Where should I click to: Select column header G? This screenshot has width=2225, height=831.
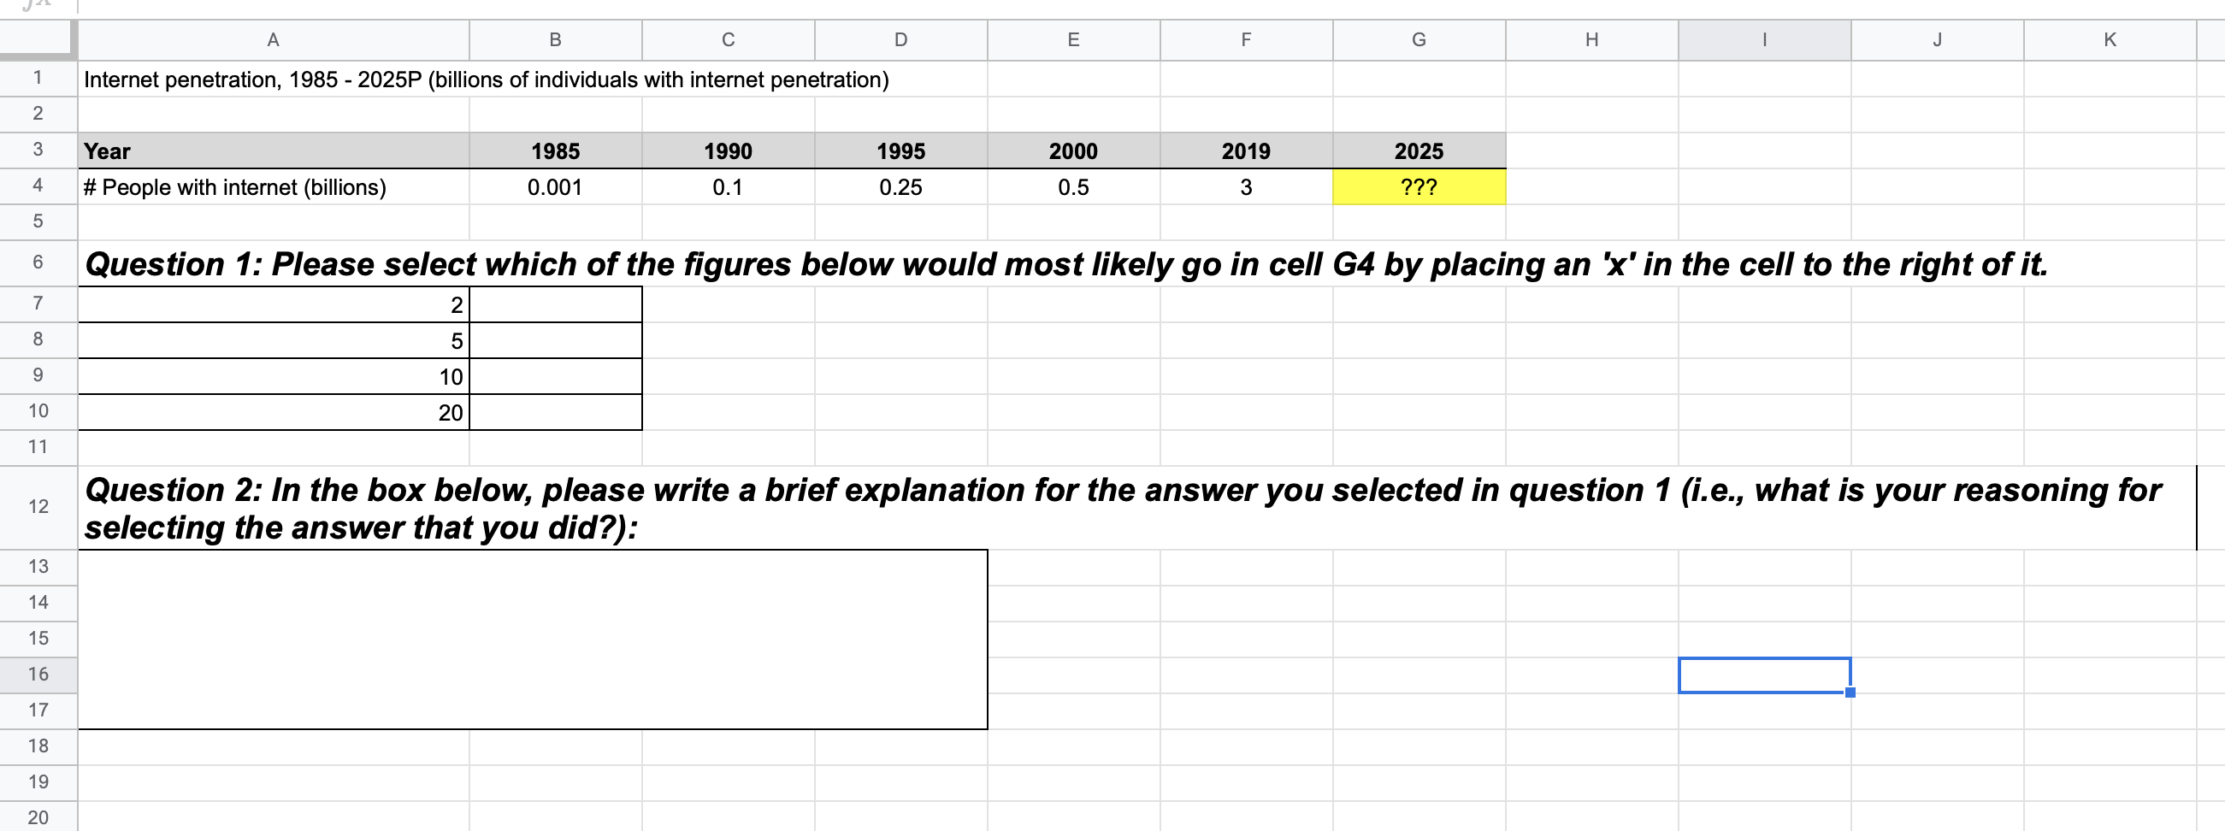click(x=1419, y=39)
